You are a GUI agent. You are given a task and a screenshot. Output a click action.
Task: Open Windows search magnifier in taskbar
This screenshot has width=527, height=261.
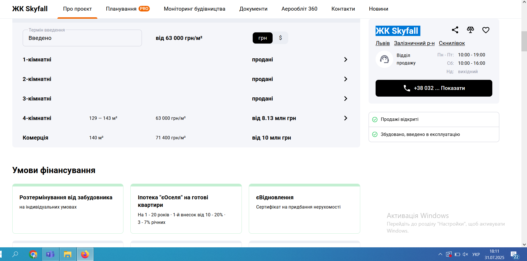(15, 254)
